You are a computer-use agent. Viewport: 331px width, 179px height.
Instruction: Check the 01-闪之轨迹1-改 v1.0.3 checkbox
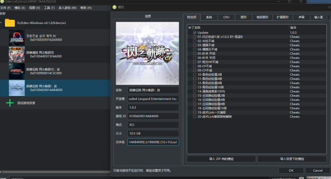pos(194,37)
